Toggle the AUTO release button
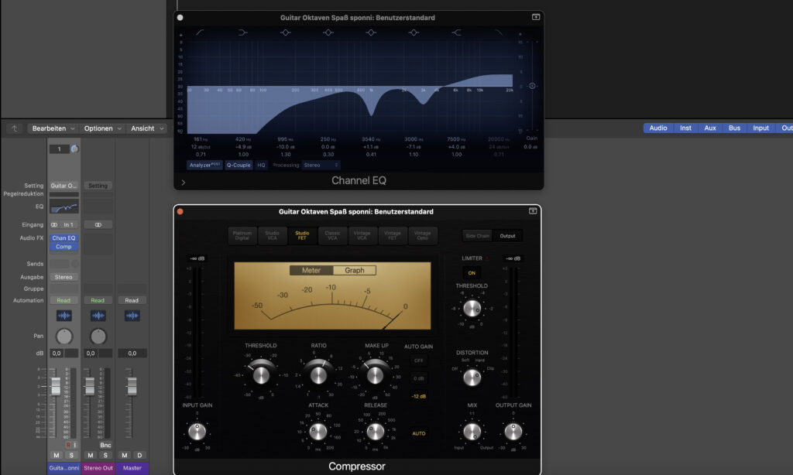Screen dimensions: 793x475 pyautogui.click(x=418, y=433)
